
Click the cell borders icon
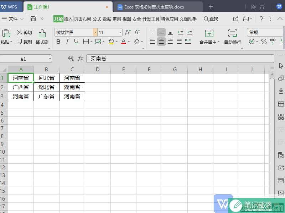pos(86,42)
